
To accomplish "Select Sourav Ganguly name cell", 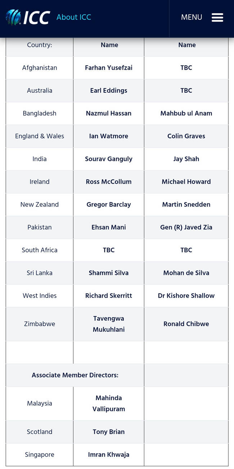I will click(x=109, y=159).
